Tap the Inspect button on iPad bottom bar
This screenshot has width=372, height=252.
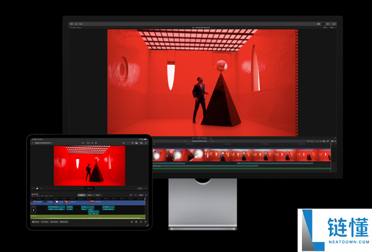pyautogui.click(x=37, y=221)
